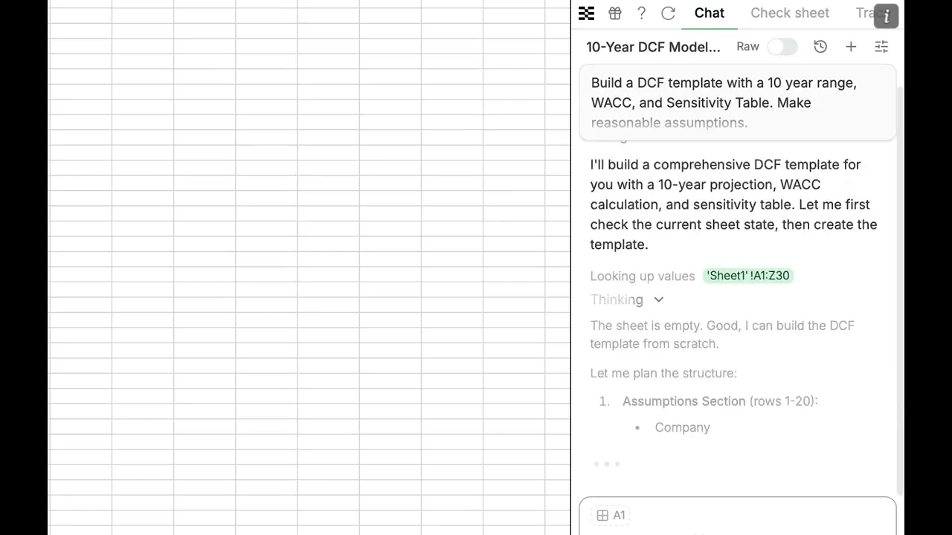This screenshot has height=535, width=952.
Task: Click the 'Sheet1'!A1:Z30 range reference chip
Action: pos(747,276)
